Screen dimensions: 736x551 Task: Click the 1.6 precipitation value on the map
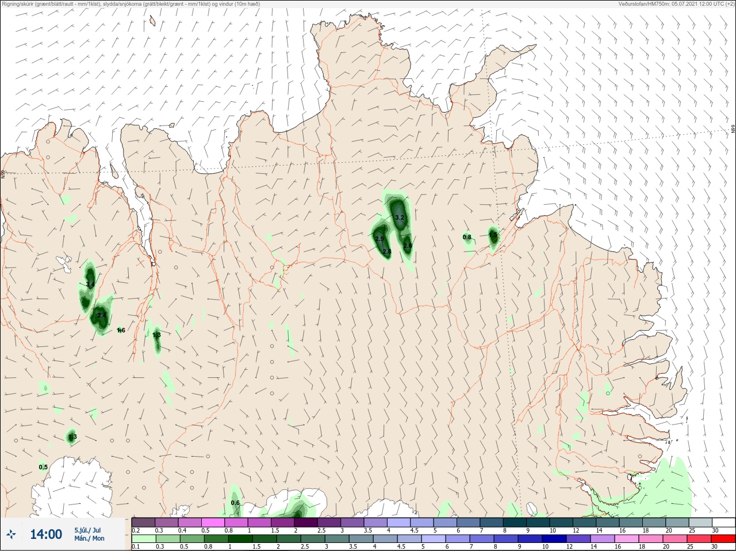pos(121,330)
